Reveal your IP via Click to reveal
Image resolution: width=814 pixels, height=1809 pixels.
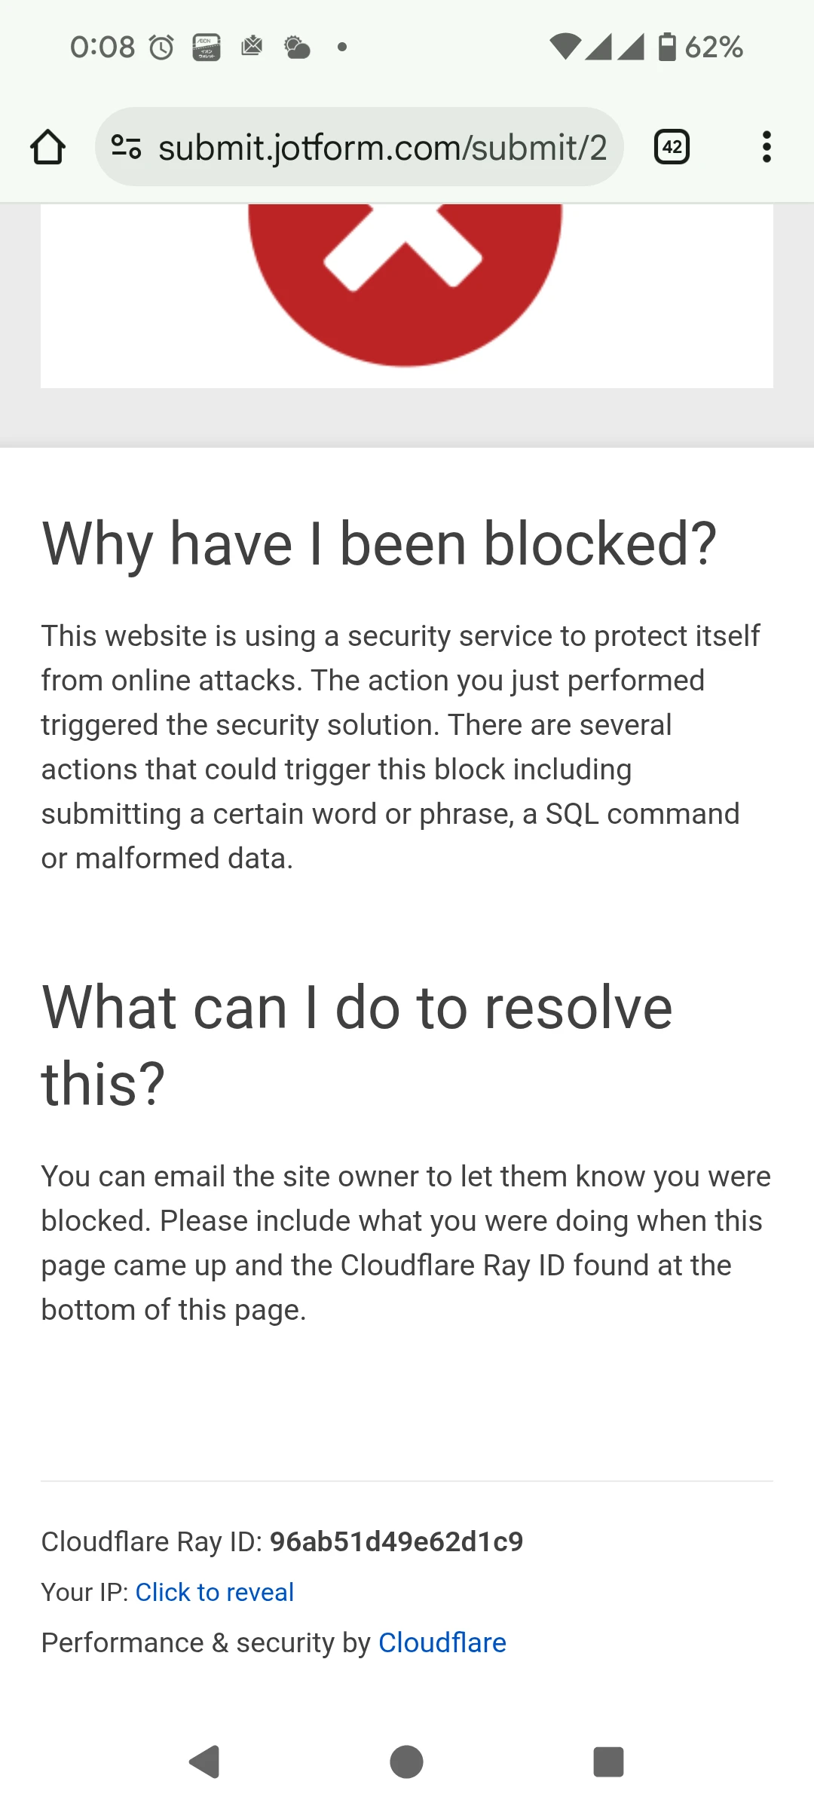pyautogui.click(x=214, y=1592)
